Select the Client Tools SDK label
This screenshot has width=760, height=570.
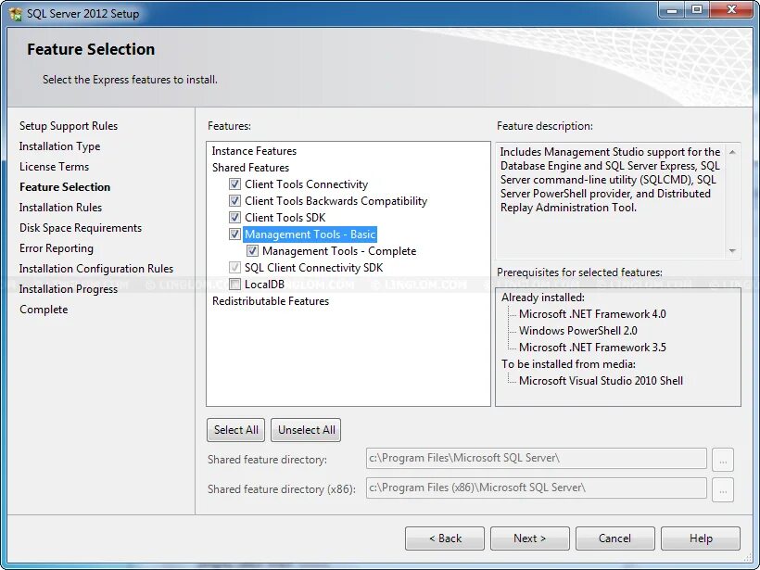click(285, 218)
